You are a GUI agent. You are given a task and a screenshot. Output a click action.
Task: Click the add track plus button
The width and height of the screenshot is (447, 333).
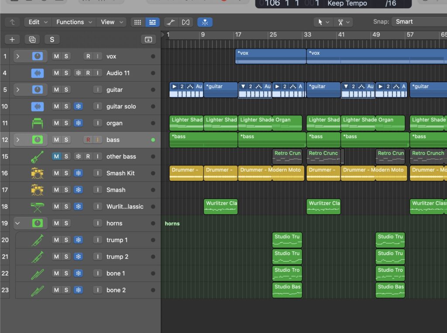pos(12,40)
